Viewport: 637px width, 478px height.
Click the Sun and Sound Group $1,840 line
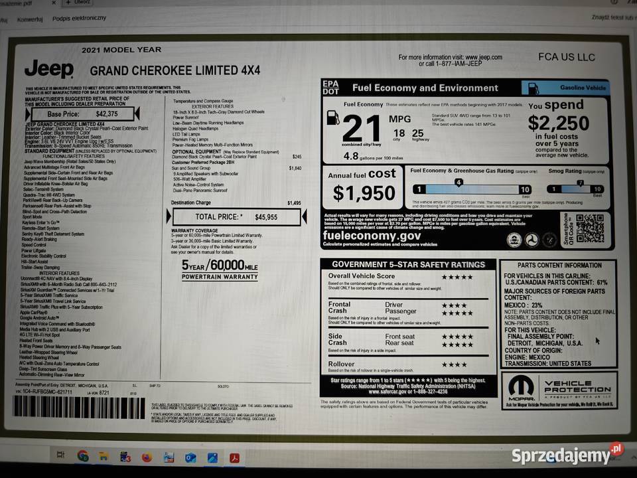[236, 168]
